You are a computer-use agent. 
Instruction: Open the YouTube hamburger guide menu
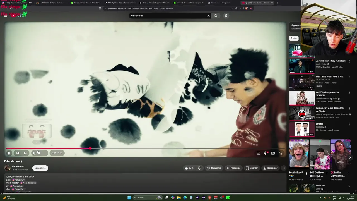5,16
